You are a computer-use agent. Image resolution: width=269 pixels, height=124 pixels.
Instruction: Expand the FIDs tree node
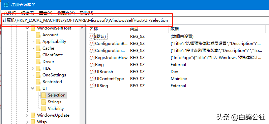click(x=33, y=68)
